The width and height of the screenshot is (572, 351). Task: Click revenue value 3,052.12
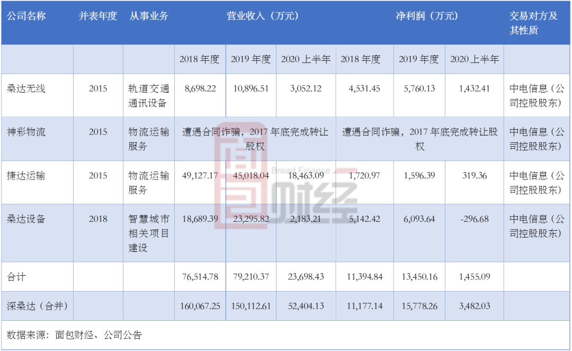[x=306, y=88]
